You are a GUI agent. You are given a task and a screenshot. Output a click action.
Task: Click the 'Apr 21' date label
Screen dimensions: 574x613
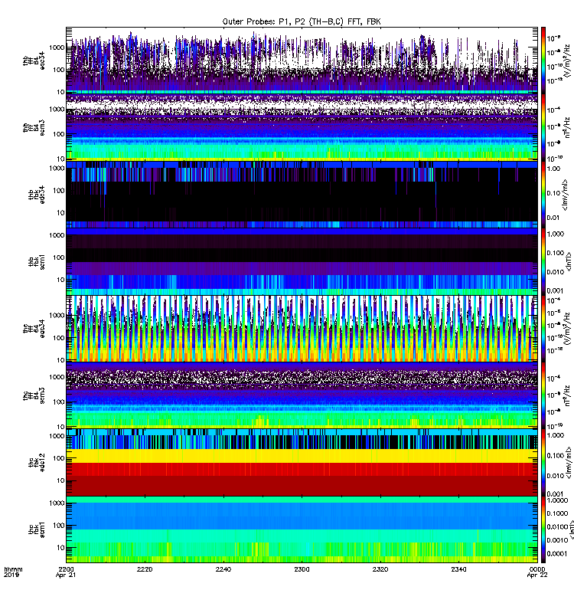(66, 575)
